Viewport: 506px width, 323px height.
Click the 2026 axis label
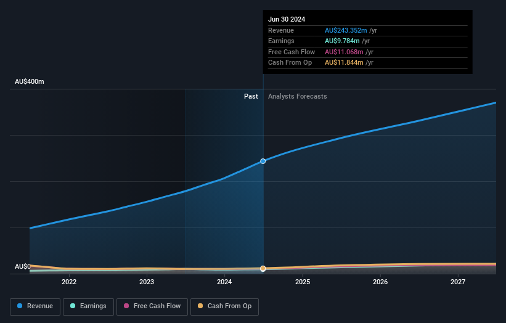point(380,282)
